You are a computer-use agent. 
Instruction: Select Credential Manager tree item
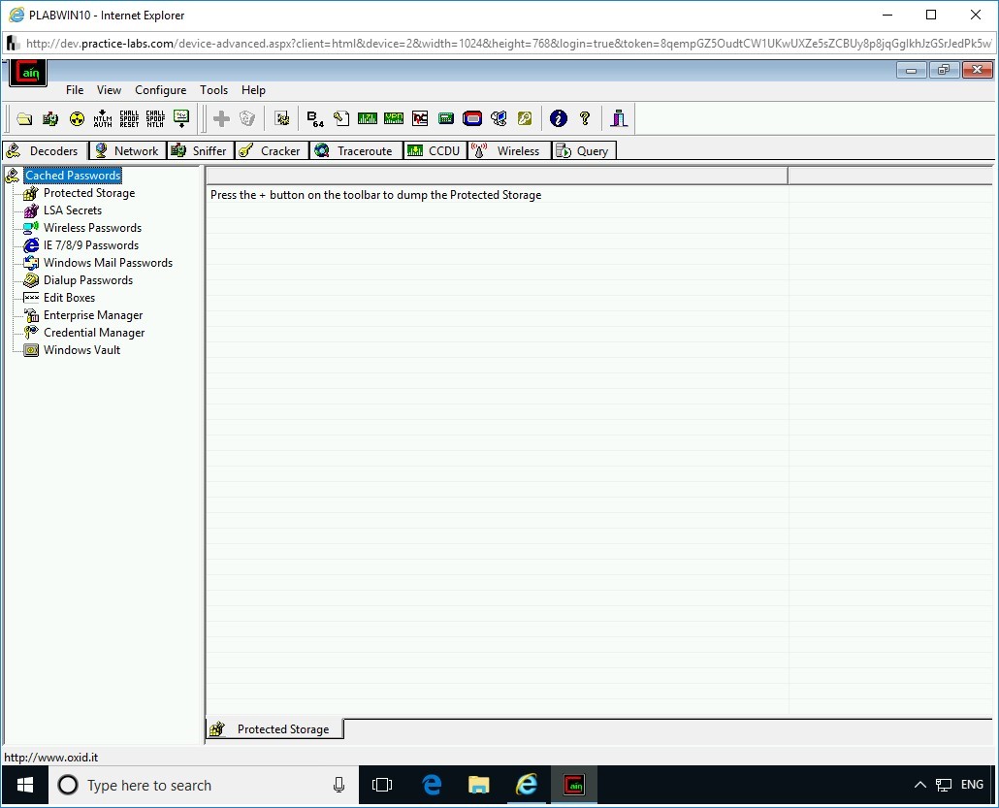pyautogui.click(x=93, y=333)
